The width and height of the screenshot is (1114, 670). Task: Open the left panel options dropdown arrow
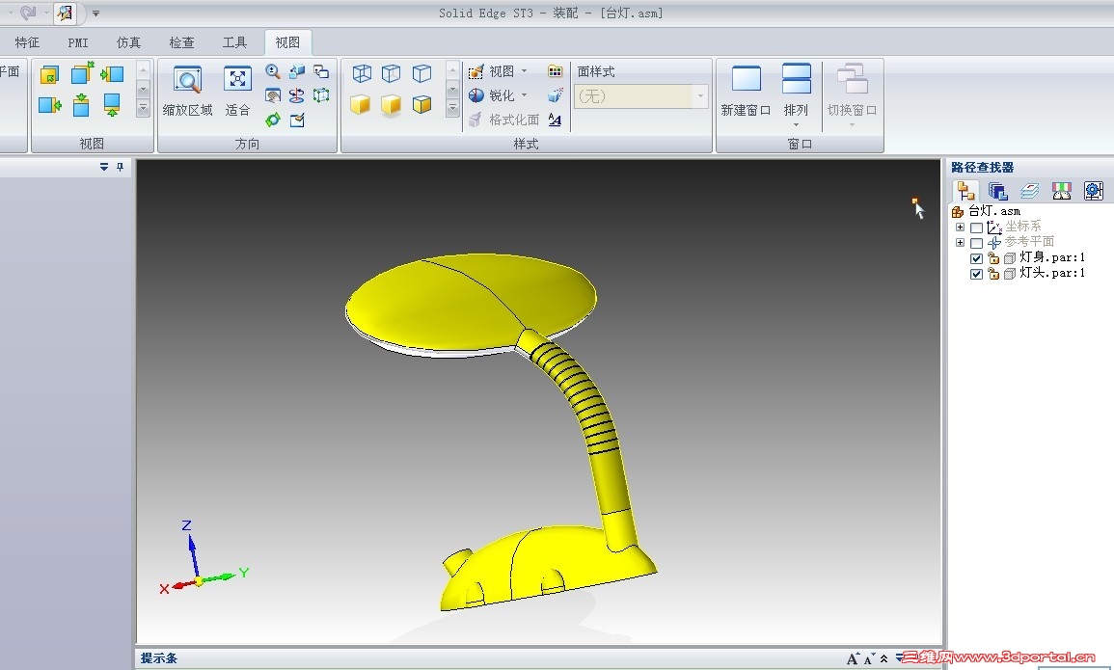click(104, 167)
